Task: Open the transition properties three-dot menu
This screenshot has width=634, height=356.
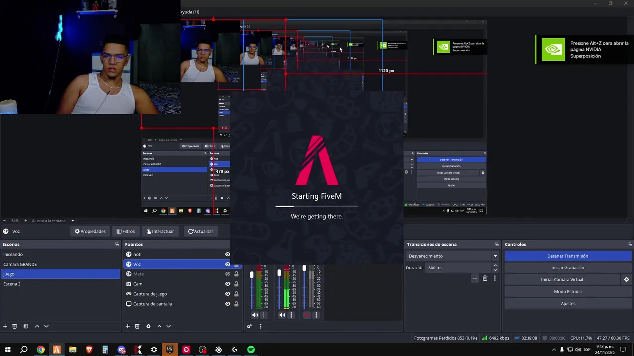Action: point(494,278)
